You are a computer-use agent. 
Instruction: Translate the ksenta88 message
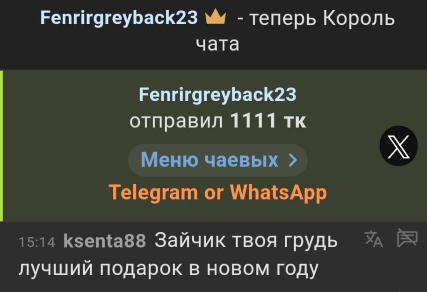point(374,239)
